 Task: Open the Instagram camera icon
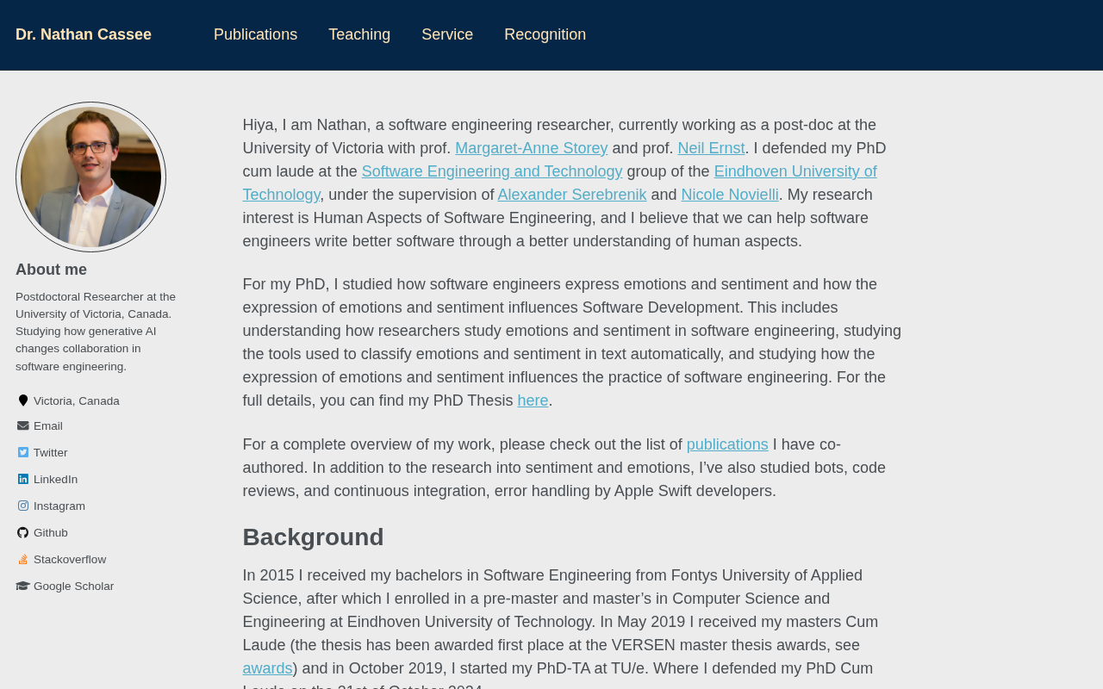(x=23, y=506)
